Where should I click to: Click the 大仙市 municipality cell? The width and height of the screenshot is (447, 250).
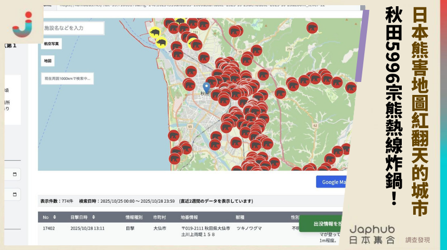pyautogui.click(x=160, y=228)
